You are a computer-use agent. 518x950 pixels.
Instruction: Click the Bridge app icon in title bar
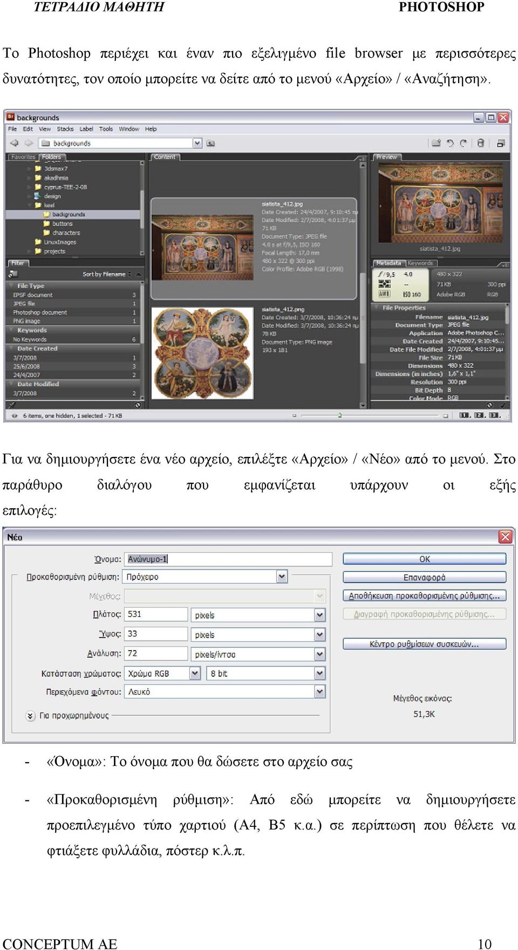click(10, 117)
